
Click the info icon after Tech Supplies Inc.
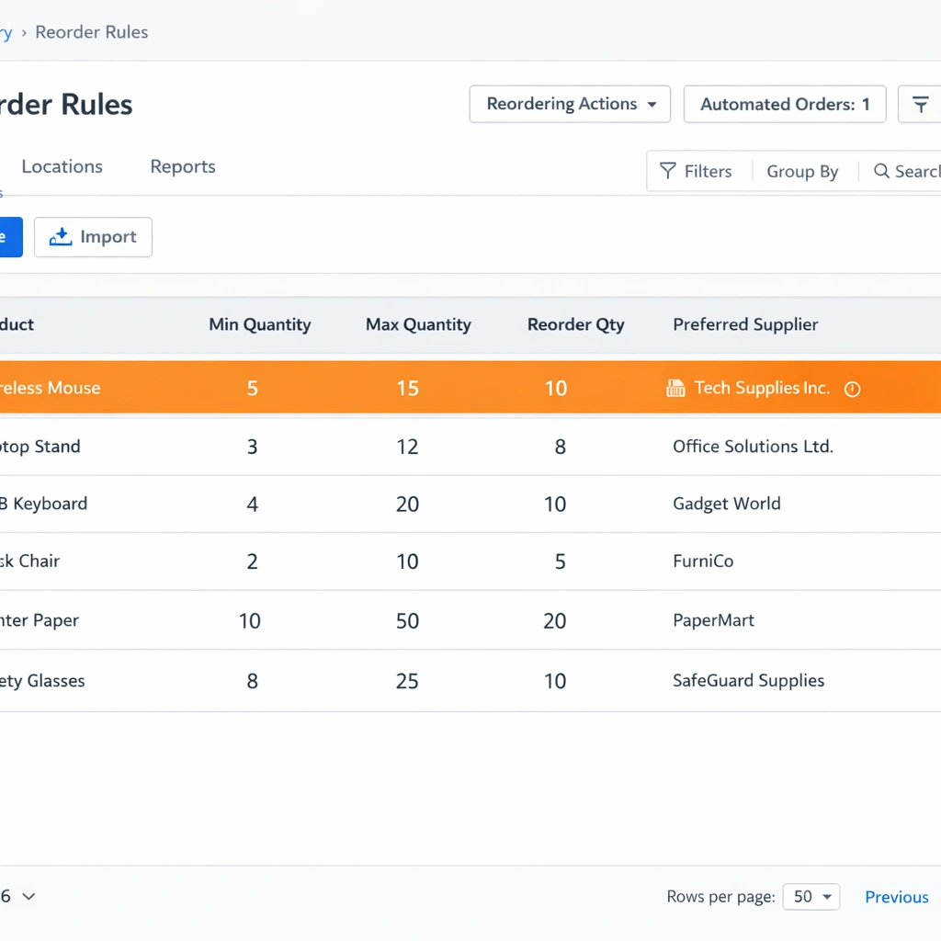coord(852,389)
